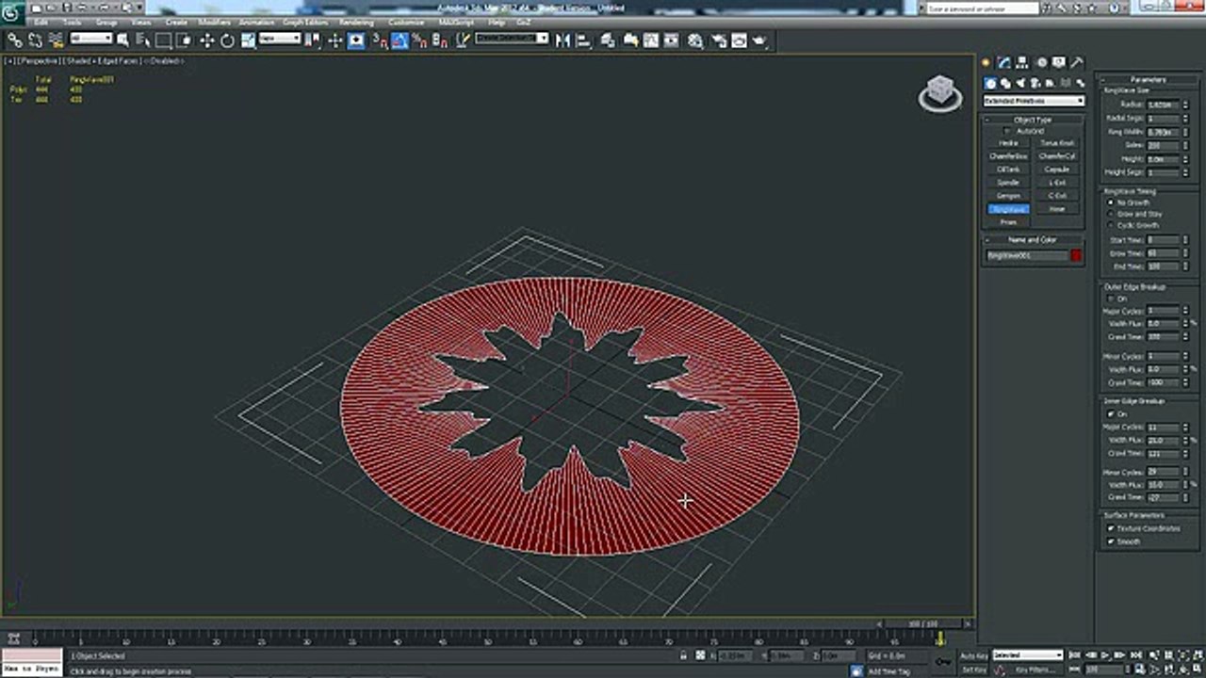Activate the Select and Scale tool

tap(248, 40)
